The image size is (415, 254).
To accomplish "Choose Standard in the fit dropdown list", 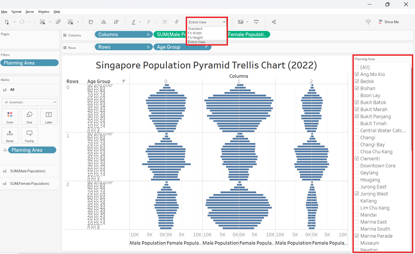I will 195,29.
